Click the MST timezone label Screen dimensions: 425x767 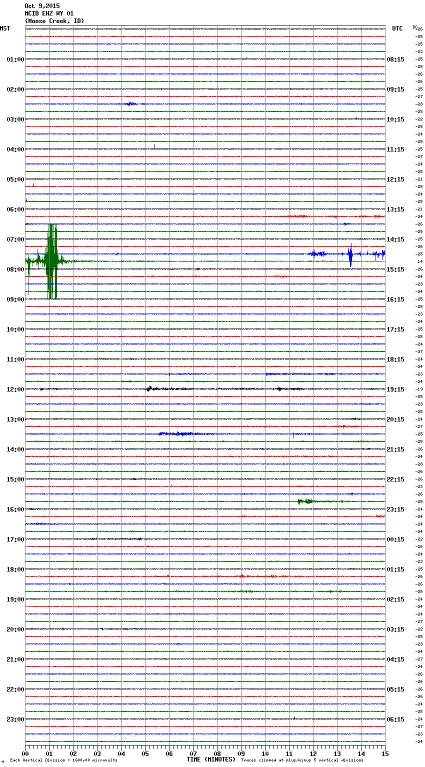pyautogui.click(x=5, y=28)
